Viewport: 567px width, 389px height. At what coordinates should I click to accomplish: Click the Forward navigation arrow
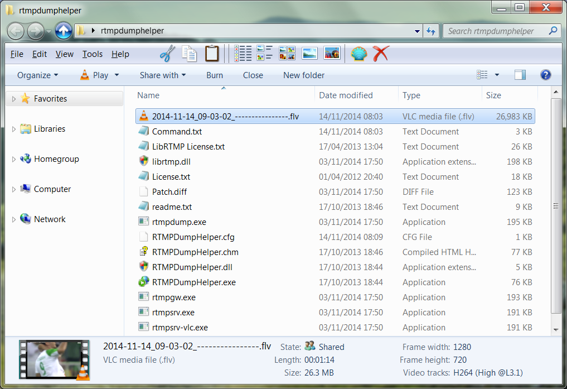[36, 31]
